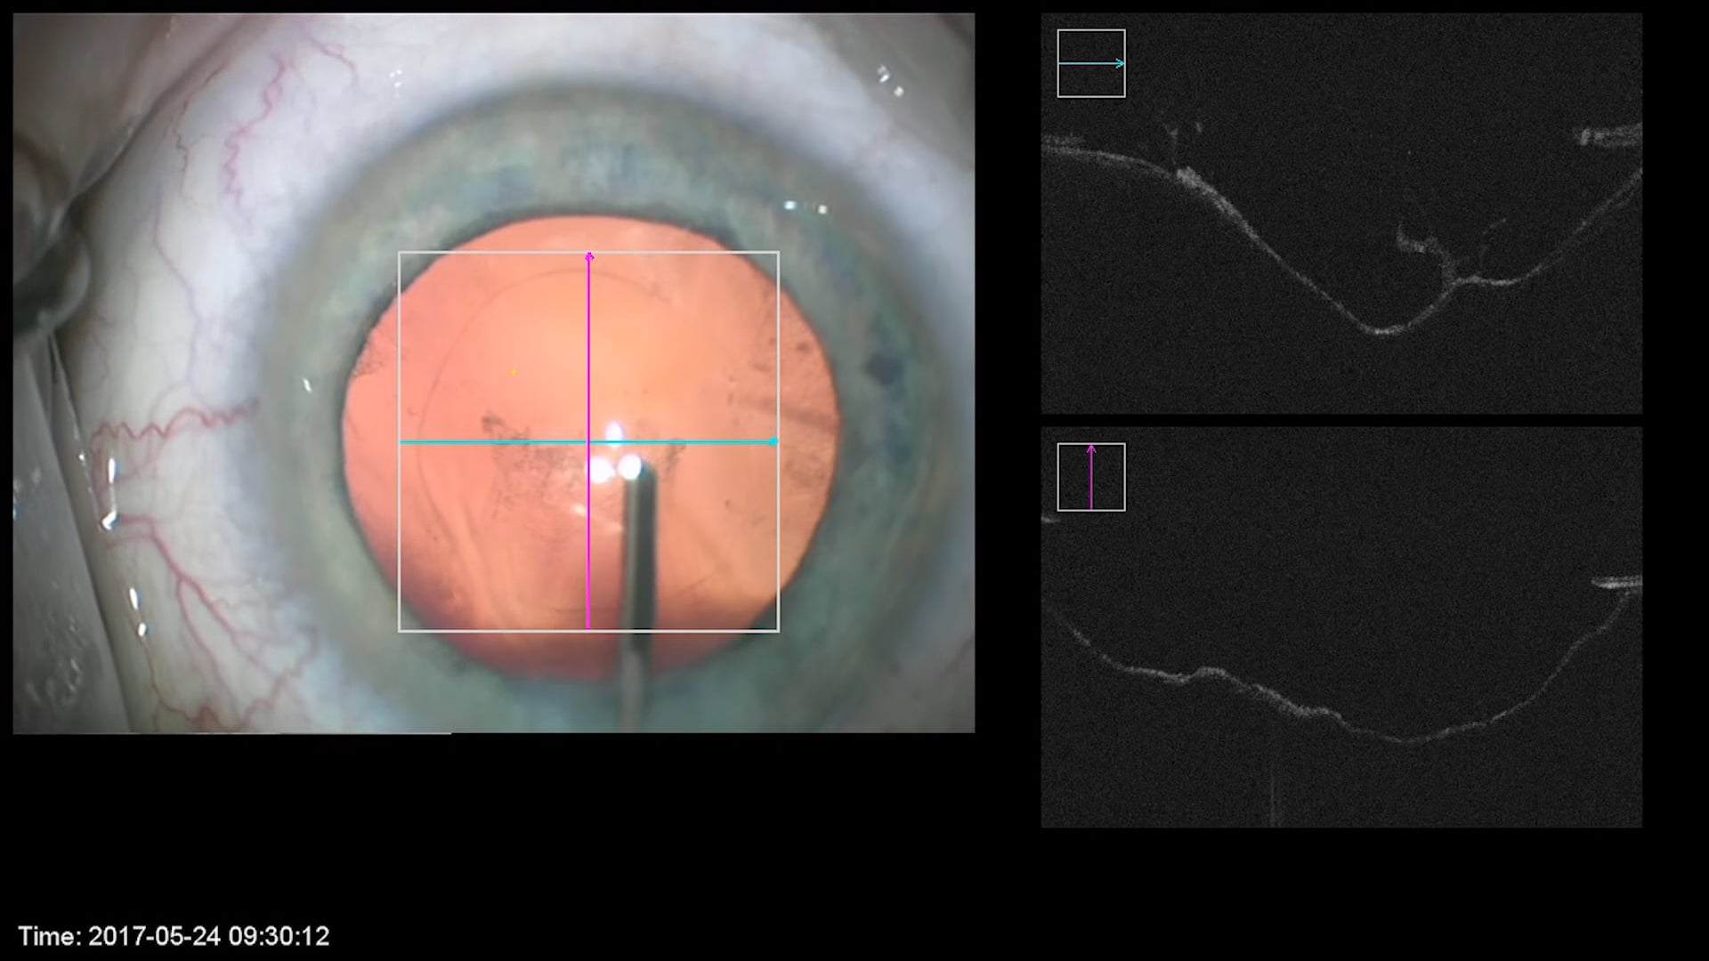Click the timestamp text 2017-05-24 09:30:12
The height and width of the screenshot is (961, 1709).
tap(209, 936)
